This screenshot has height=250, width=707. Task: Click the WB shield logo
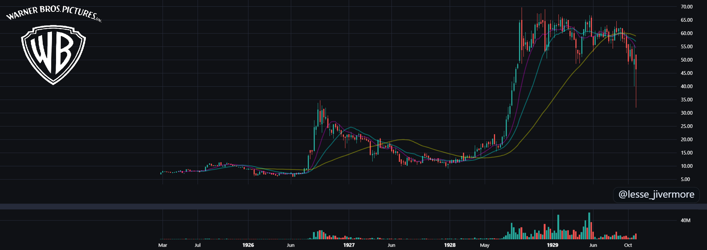click(53, 55)
